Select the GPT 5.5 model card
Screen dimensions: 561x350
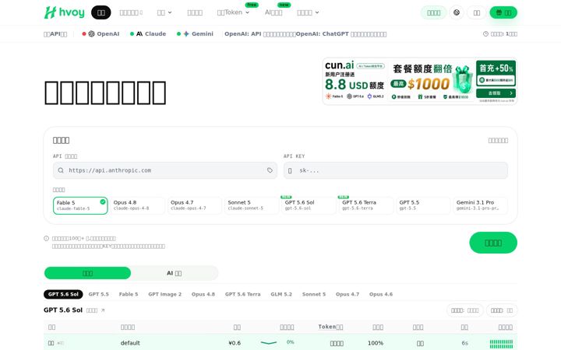click(423, 205)
